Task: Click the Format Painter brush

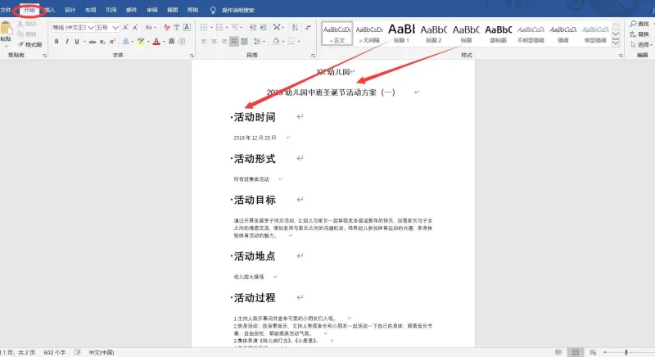Action: (x=20, y=44)
